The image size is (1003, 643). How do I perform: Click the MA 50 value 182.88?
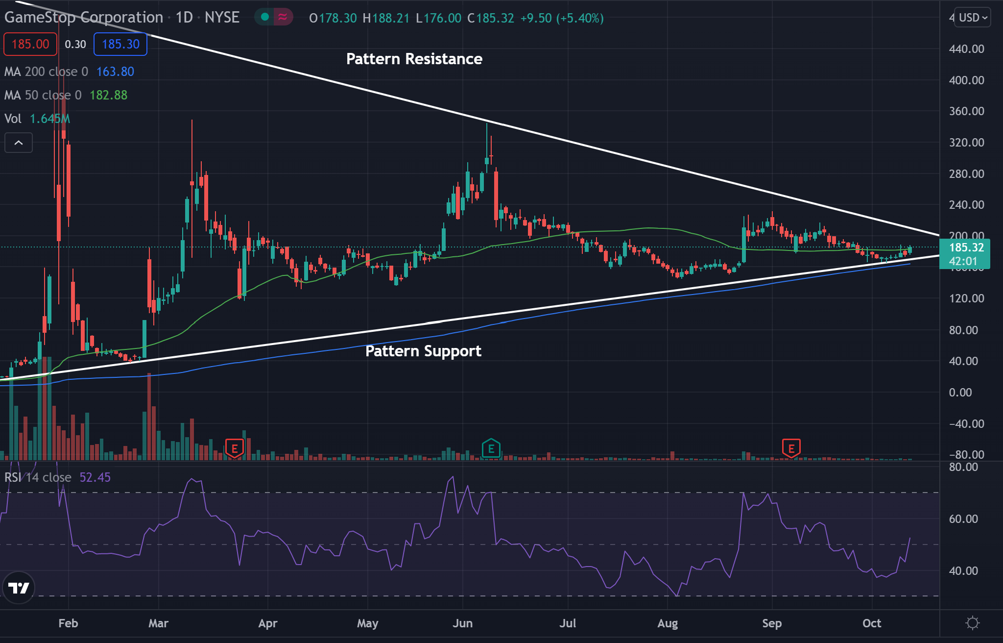(x=108, y=95)
